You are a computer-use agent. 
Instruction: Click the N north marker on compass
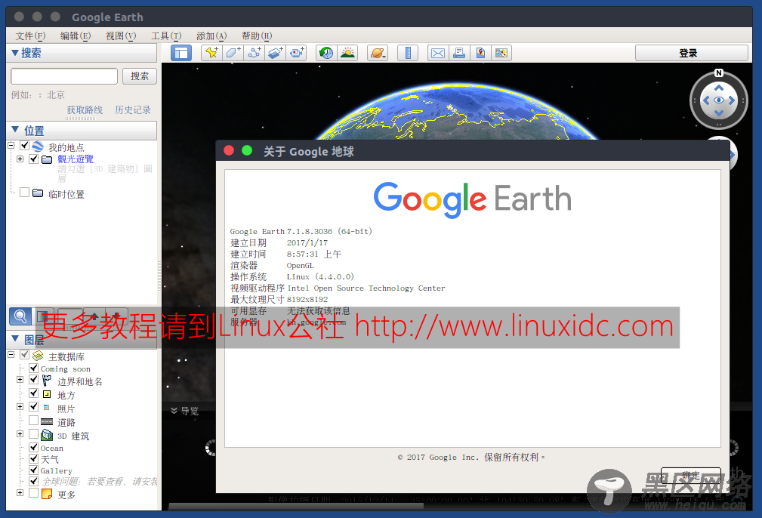point(719,73)
